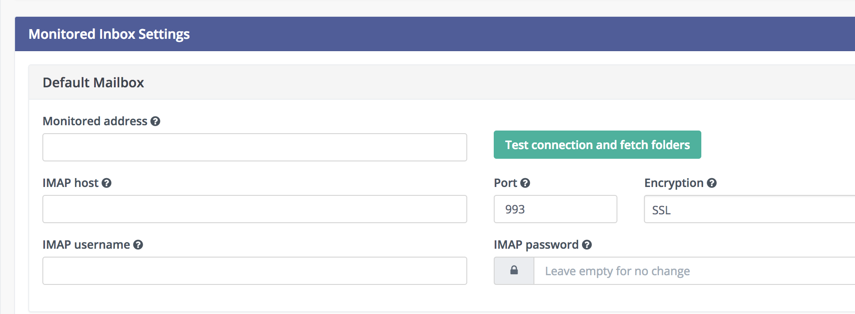855x314 pixels.
Task: Click into the IMAP host text field
Action: (x=255, y=209)
